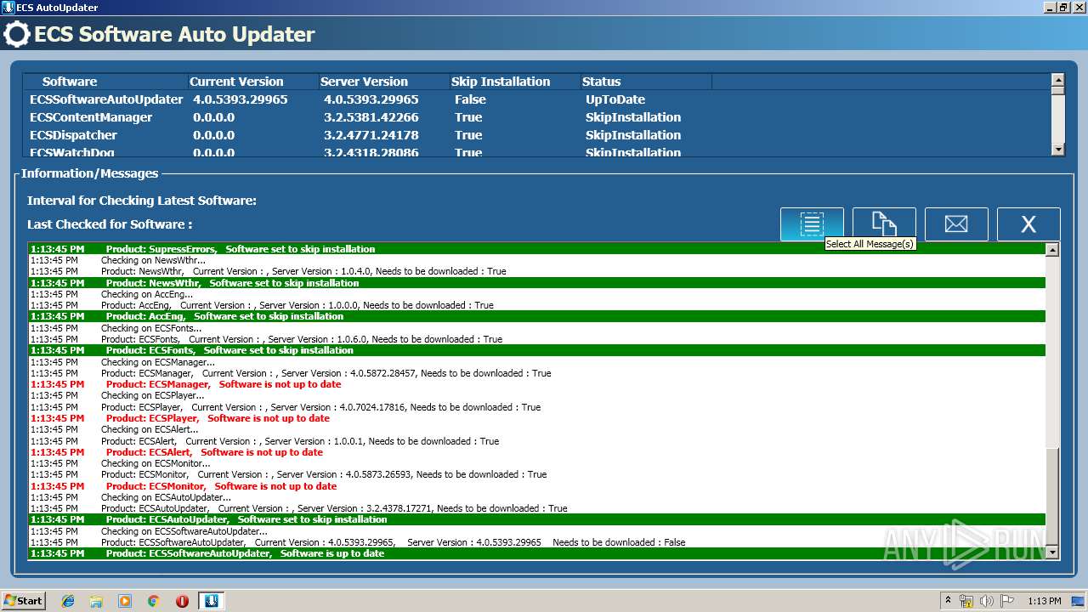Click message log scrollbar down arrow
Screen dimensions: 1088x612
(1052, 552)
